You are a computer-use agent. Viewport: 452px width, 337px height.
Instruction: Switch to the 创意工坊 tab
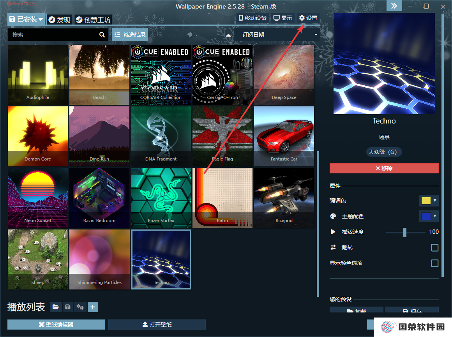93,19
